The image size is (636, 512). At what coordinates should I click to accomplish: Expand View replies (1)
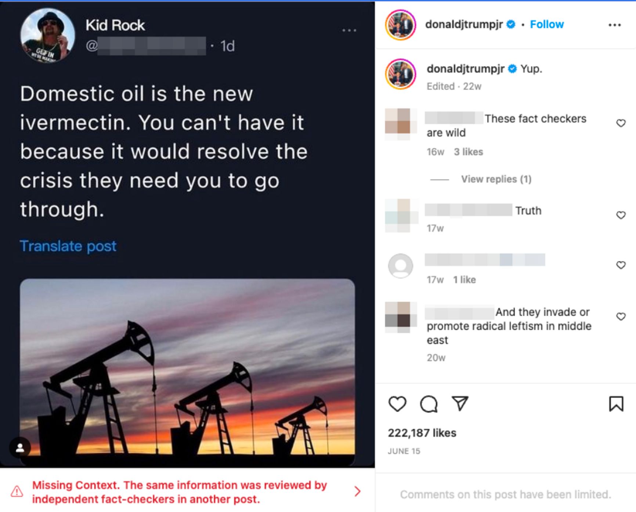pyautogui.click(x=496, y=179)
